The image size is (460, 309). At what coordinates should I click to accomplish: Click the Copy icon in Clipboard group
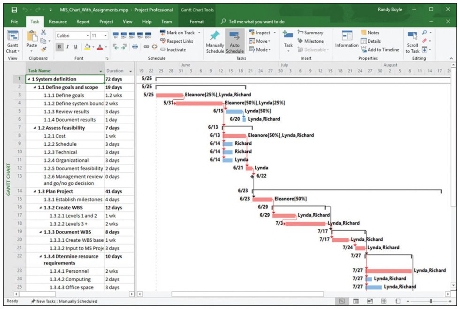click(43, 41)
